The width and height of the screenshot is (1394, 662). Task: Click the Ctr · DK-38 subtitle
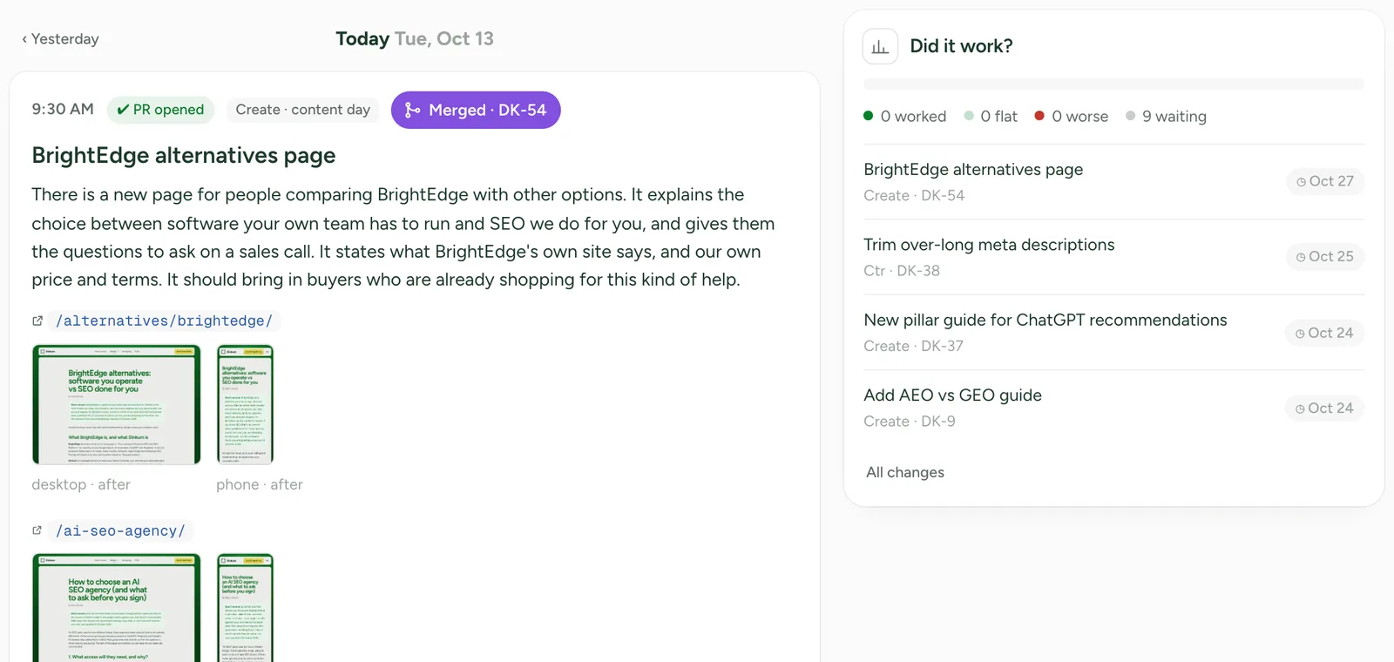pyautogui.click(x=902, y=271)
